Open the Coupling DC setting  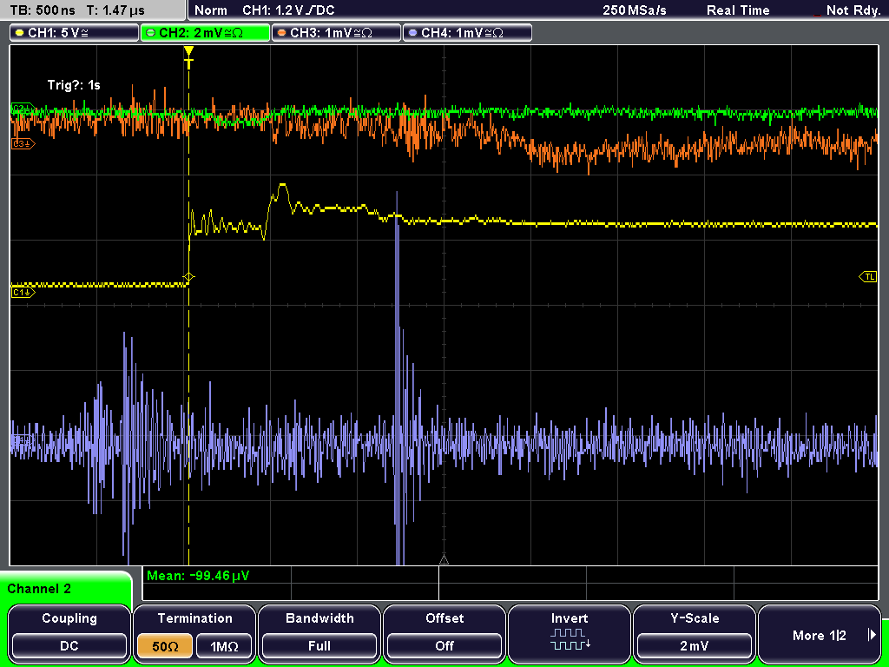[69, 633]
